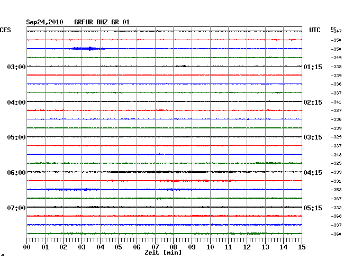
Task: Click the DC offset value -332
Action: pos(336,208)
